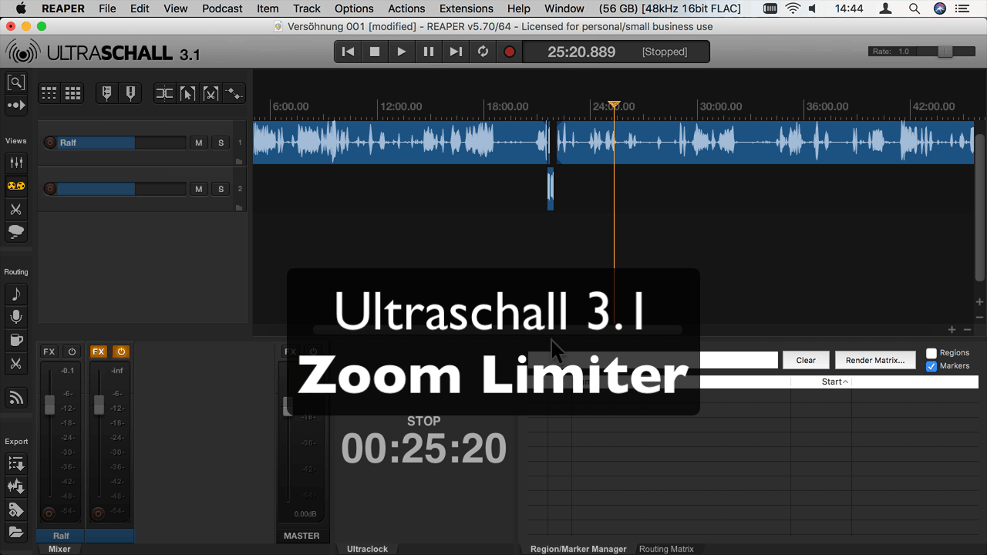The image size is (987, 555).
Task: Click the RSS feed icon in the sidebar
Action: coord(15,398)
